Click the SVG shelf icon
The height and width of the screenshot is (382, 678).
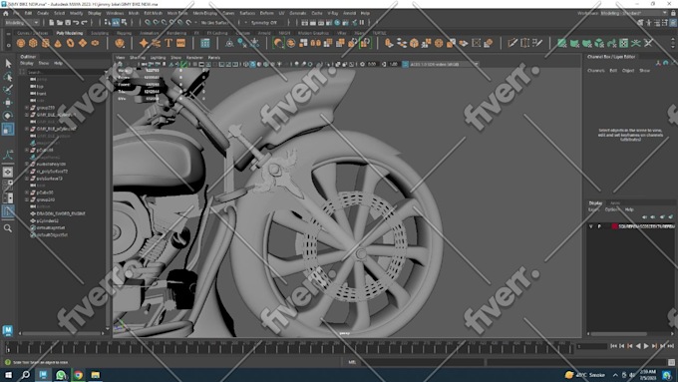pos(180,43)
